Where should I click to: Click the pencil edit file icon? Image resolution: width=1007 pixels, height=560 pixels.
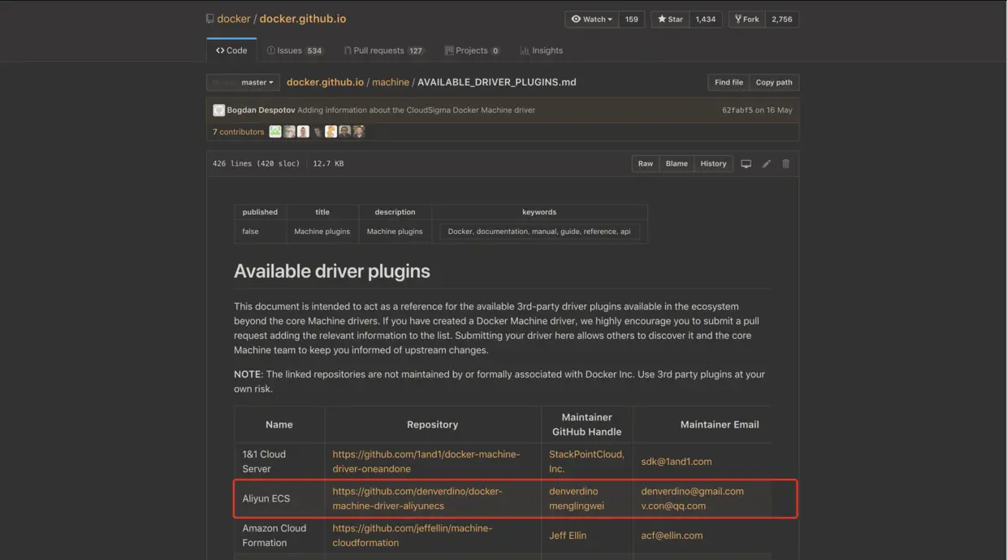tap(766, 163)
